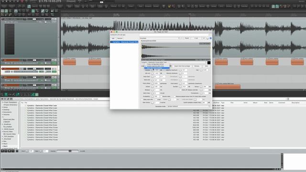Click the record button in transport
This screenshot has height=172, width=306.
[x=22, y=1]
